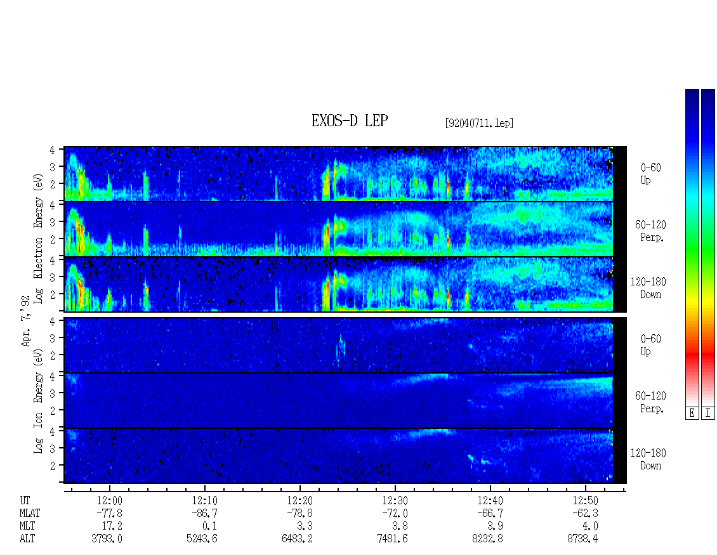Click the MLT value 3.8
The width and height of the screenshot is (717, 555).
[400, 526]
